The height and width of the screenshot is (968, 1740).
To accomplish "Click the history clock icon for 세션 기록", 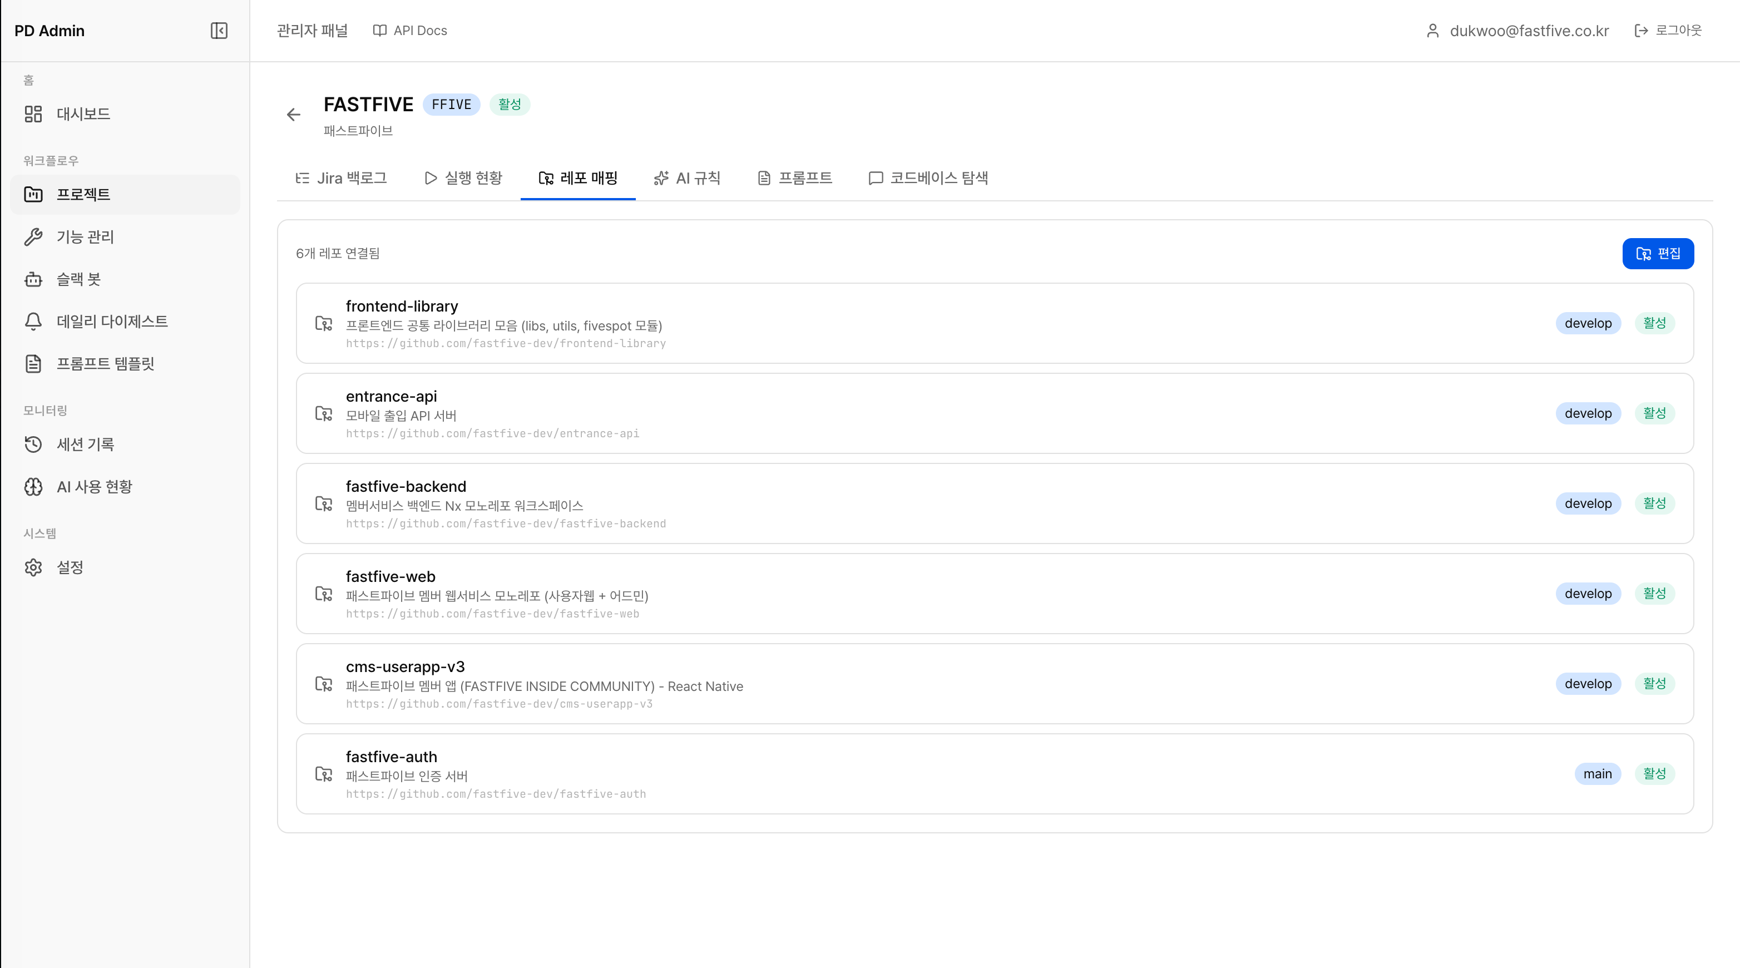I will pos(33,445).
